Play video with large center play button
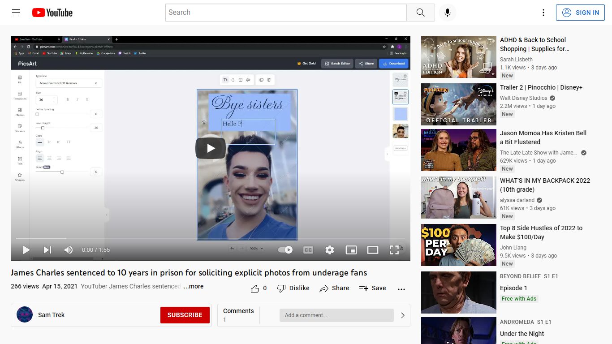 (211, 148)
